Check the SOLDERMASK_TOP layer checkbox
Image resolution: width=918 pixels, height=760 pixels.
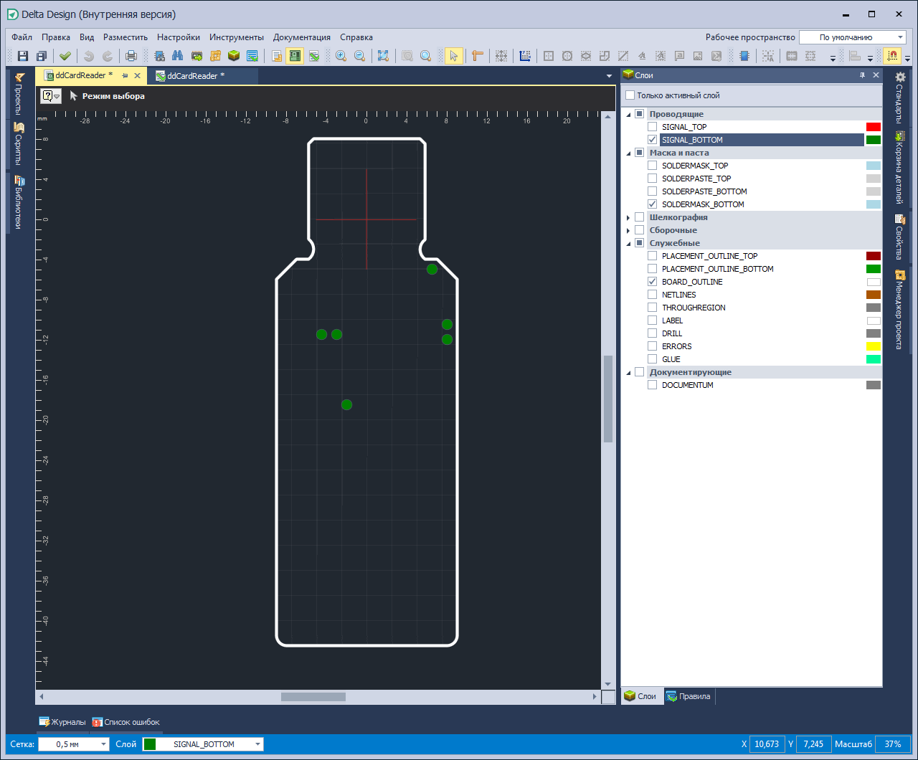[652, 166]
